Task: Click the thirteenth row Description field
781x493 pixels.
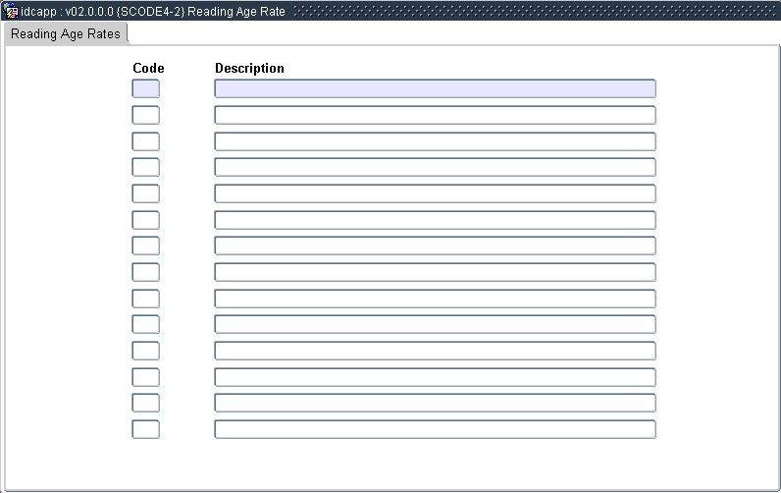Action: 435,403
